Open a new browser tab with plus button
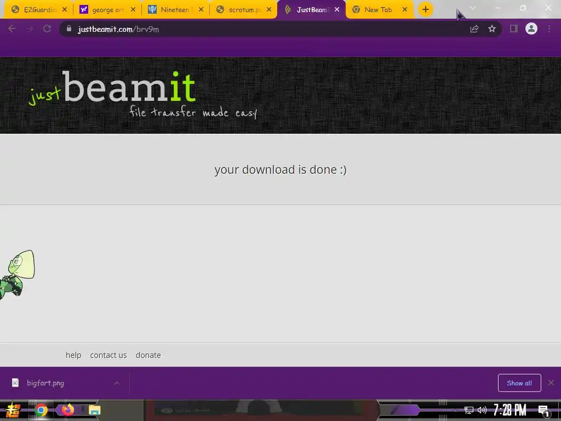The image size is (561, 421). [425, 10]
